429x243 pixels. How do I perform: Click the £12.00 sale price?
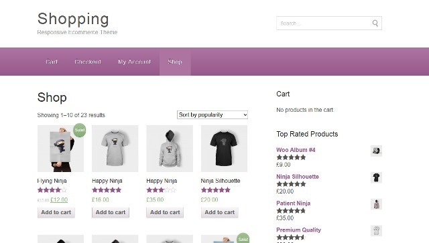[59, 199]
